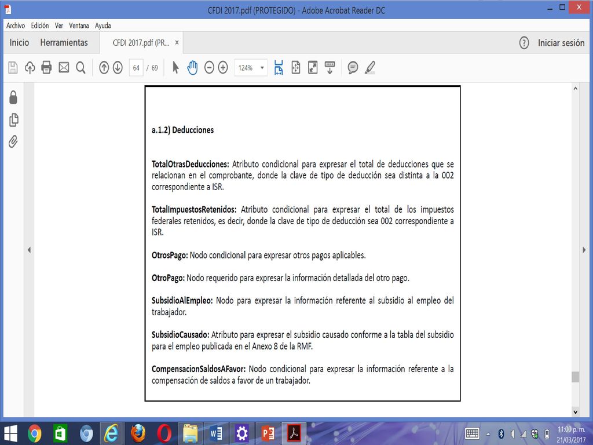Click the Bluetooth tray icon
Screen dimensions: 593x445
tap(501, 433)
